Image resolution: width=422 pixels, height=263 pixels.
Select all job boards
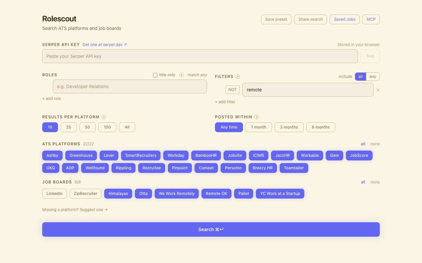tap(363, 182)
